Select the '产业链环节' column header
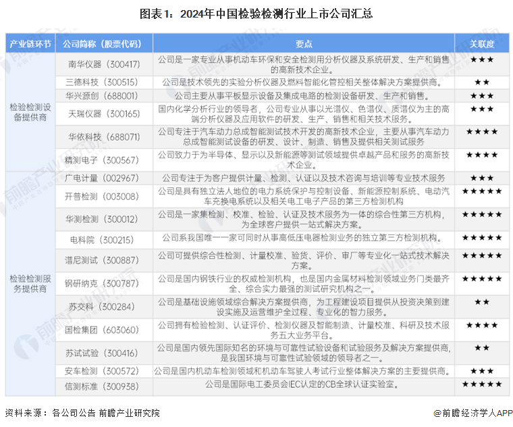513x427 pixels. point(30,43)
